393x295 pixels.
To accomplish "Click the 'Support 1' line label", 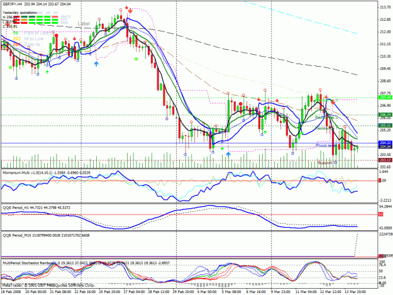I will point(328,163).
